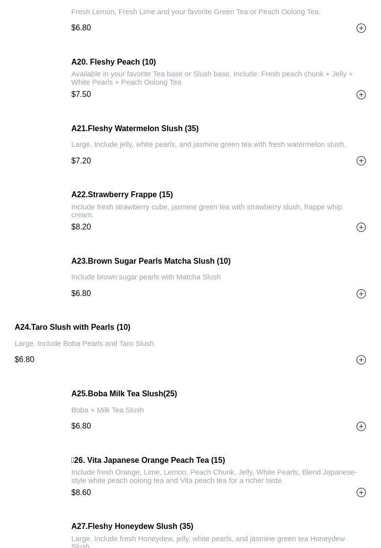Image resolution: width=381 pixels, height=548 pixels.
Task: Open Vita Japanese Orange Peach Tea details
Action: (x=149, y=460)
